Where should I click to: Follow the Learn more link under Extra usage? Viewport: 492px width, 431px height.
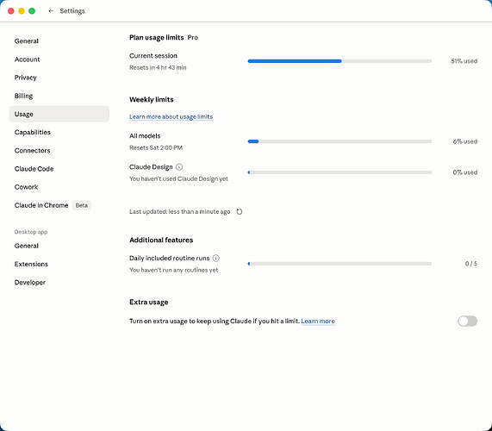coord(318,322)
